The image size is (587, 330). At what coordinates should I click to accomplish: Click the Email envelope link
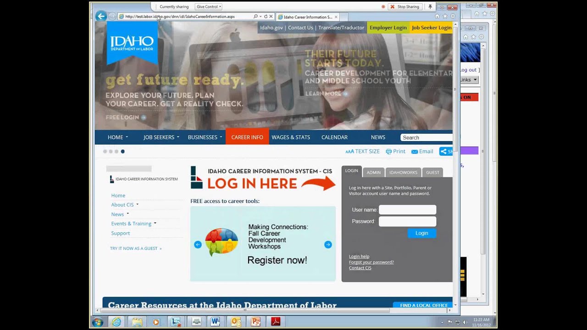[422, 151]
